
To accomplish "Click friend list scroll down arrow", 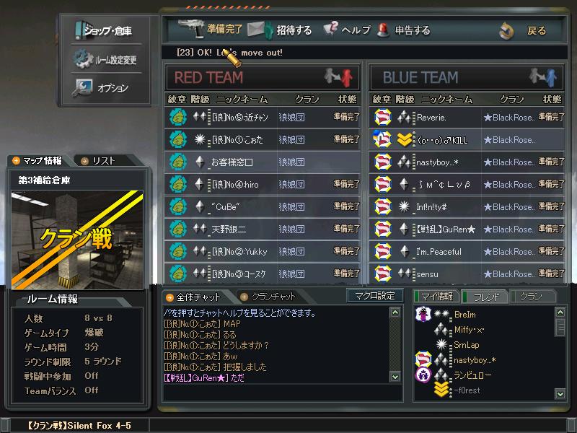I will point(560,394).
